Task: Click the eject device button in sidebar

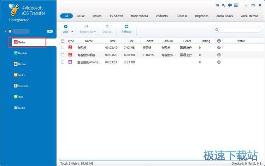Action: pos(50,31)
